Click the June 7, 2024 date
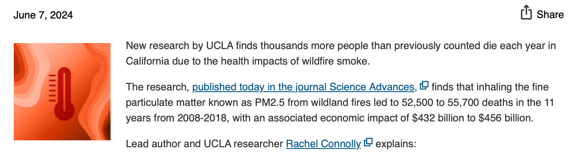 click(x=43, y=15)
